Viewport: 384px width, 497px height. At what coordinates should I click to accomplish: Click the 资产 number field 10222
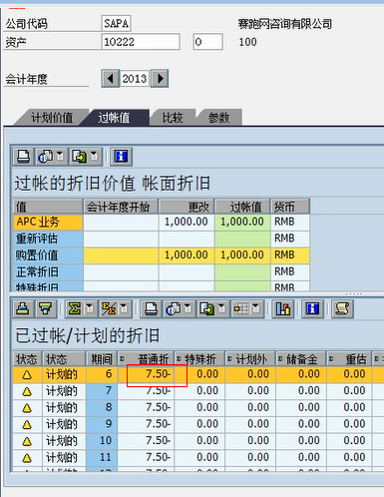[141, 42]
